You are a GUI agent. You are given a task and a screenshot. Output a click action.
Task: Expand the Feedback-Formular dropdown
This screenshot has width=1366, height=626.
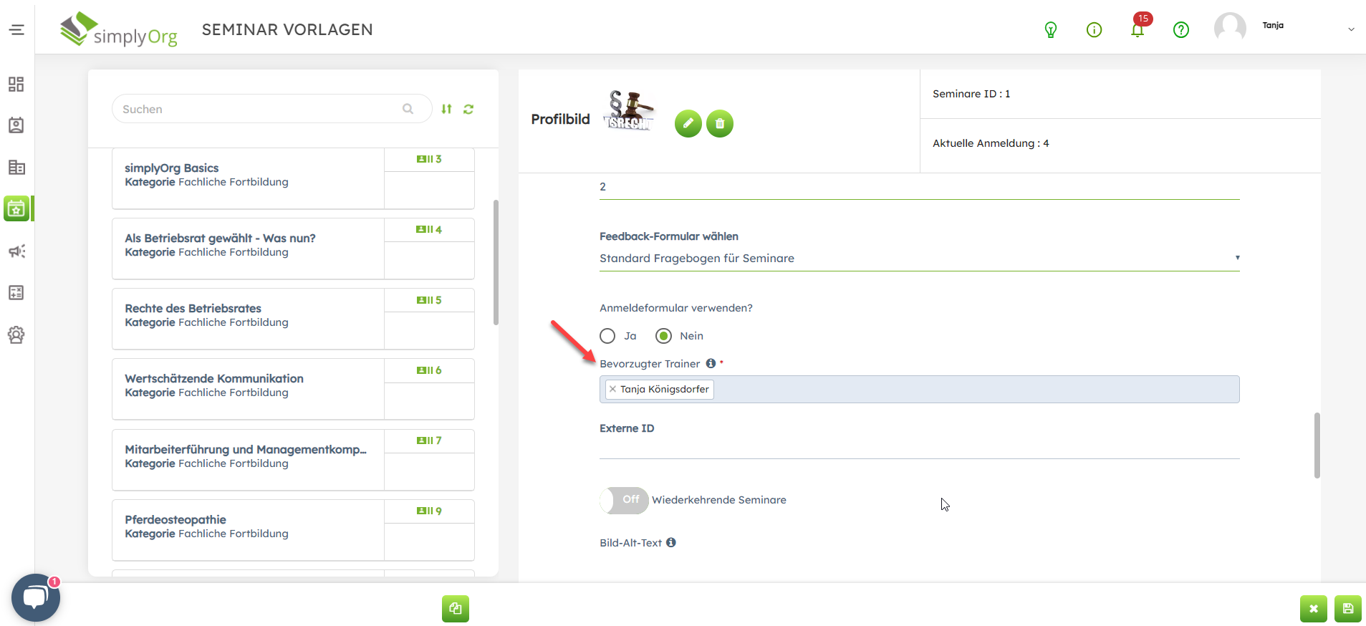click(919, 258)
